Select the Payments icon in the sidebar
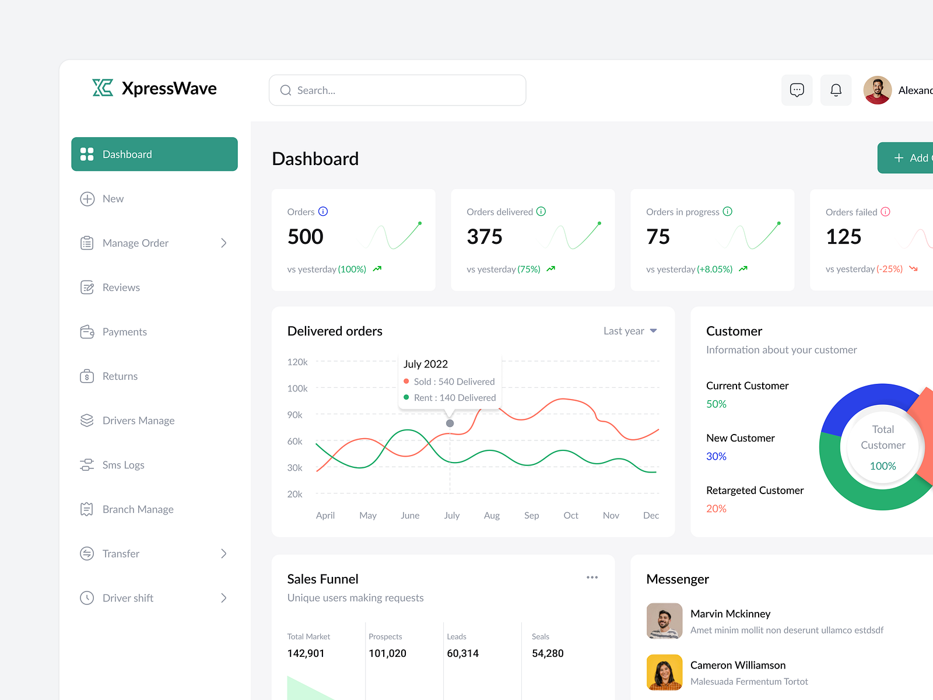The height and width of the screenshot is (700, 933). coord(87,331)
